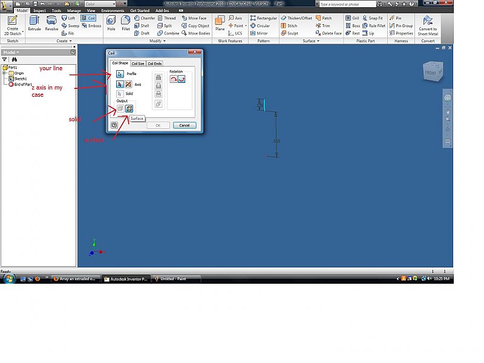Cancel the Coil dialog
This screenshot has height=363, width=484.
[x=185, y=125]
